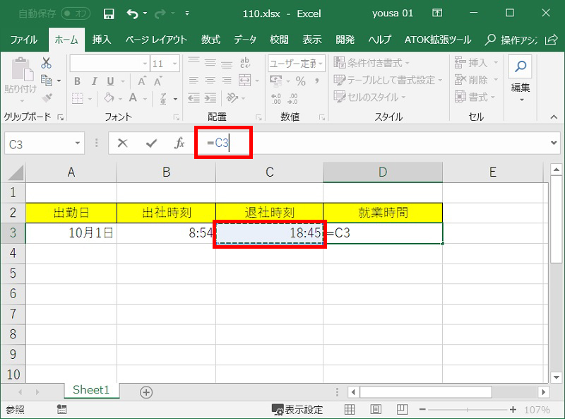Click the comma style icon
Viewport: 565px width, 419px height.
(x=316, y=81)
